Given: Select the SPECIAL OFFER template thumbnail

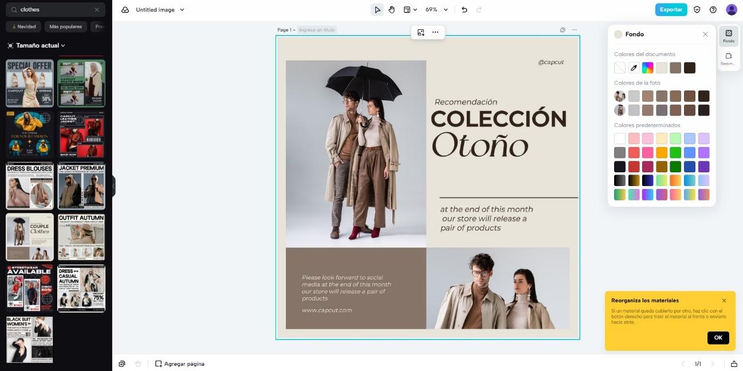Looking at the screenshot, I should (x=29, y=82).
